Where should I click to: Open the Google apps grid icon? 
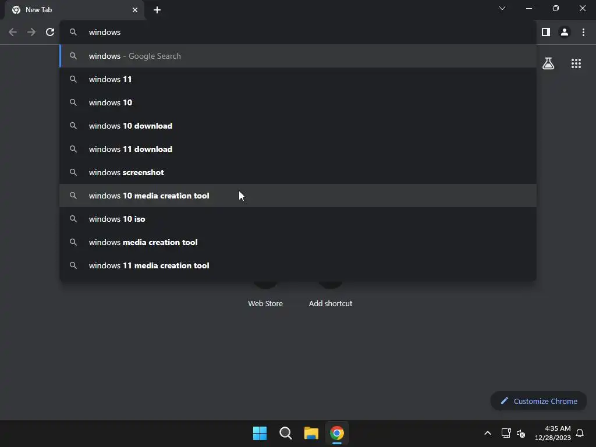click(x=576, y=63)
